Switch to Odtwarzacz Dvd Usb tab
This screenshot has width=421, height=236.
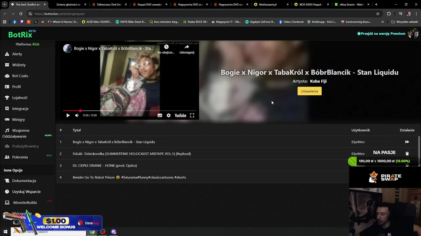109,5
